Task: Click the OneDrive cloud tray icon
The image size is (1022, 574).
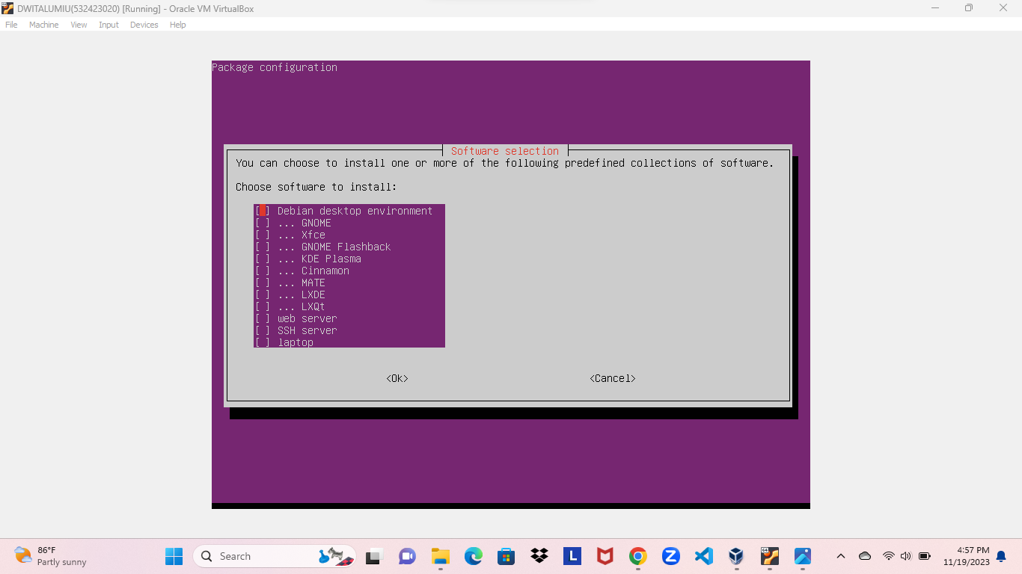Action: pos(865,556)
